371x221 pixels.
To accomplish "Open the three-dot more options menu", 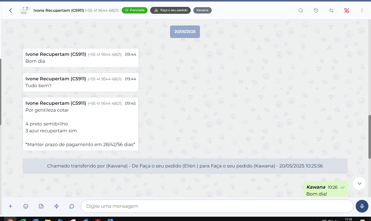I will (362, 10).
